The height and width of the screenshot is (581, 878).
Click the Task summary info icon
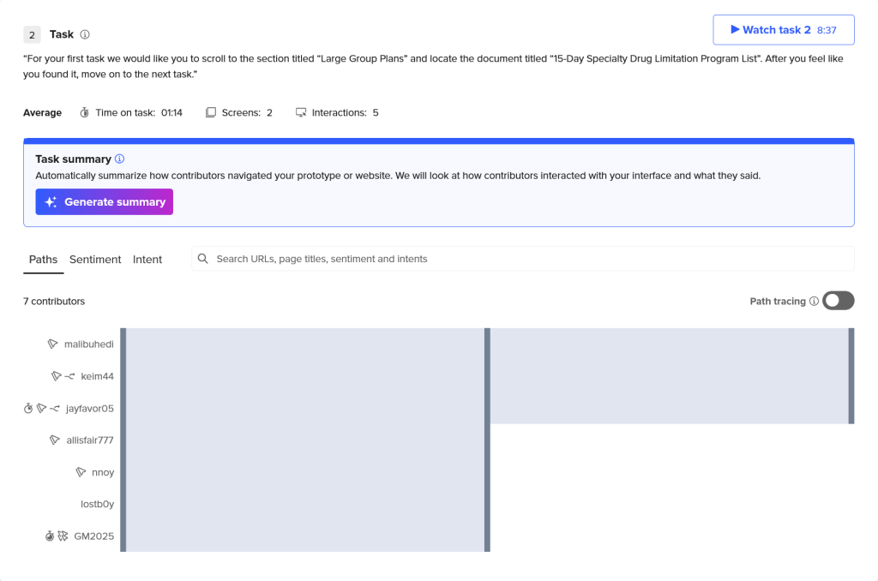click(x=120, y=159)
